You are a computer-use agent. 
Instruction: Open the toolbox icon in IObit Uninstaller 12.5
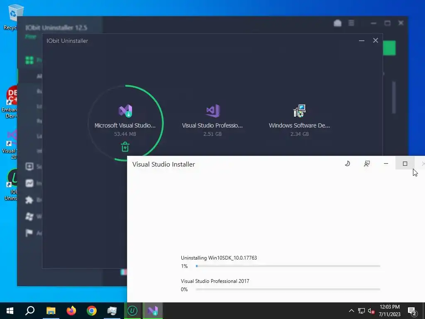tap(337, 23)
